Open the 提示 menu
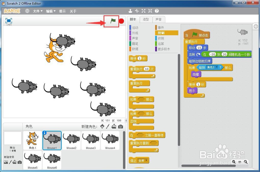This screenshot has height=172, width=260. coord(62,11)
